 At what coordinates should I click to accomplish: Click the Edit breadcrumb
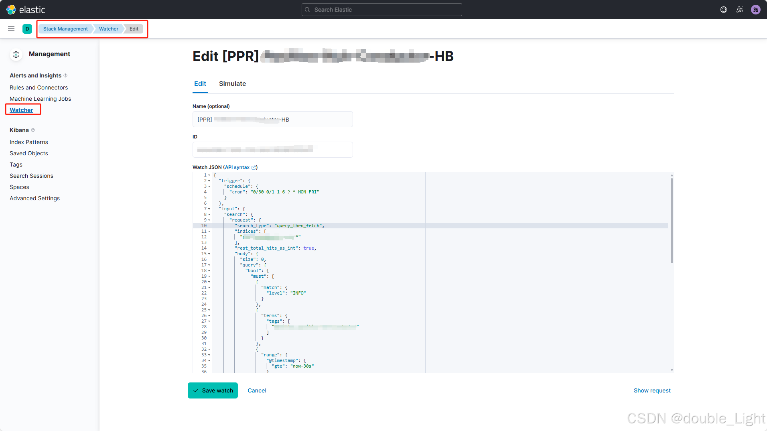134,29
